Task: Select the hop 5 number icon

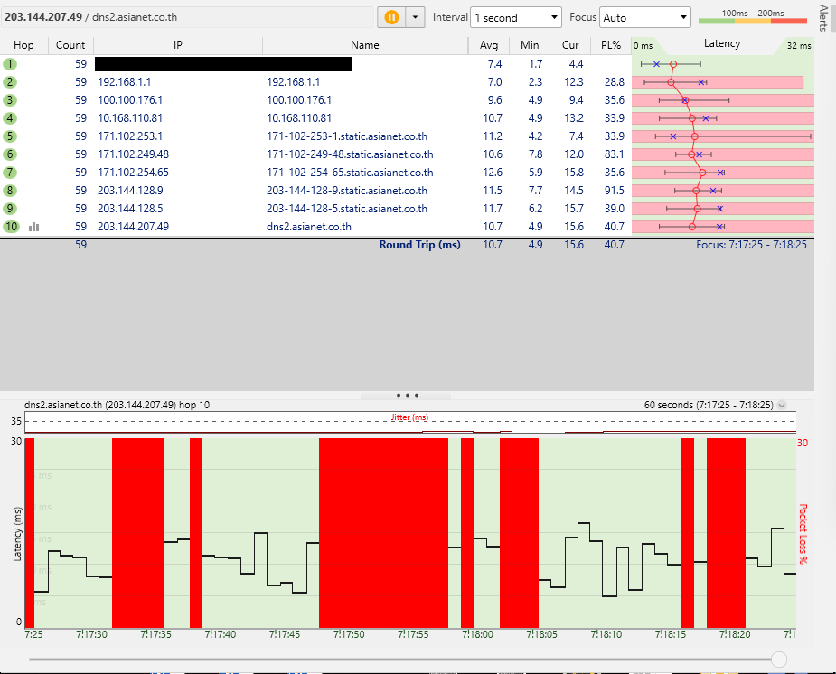Action: coord(10,136)
